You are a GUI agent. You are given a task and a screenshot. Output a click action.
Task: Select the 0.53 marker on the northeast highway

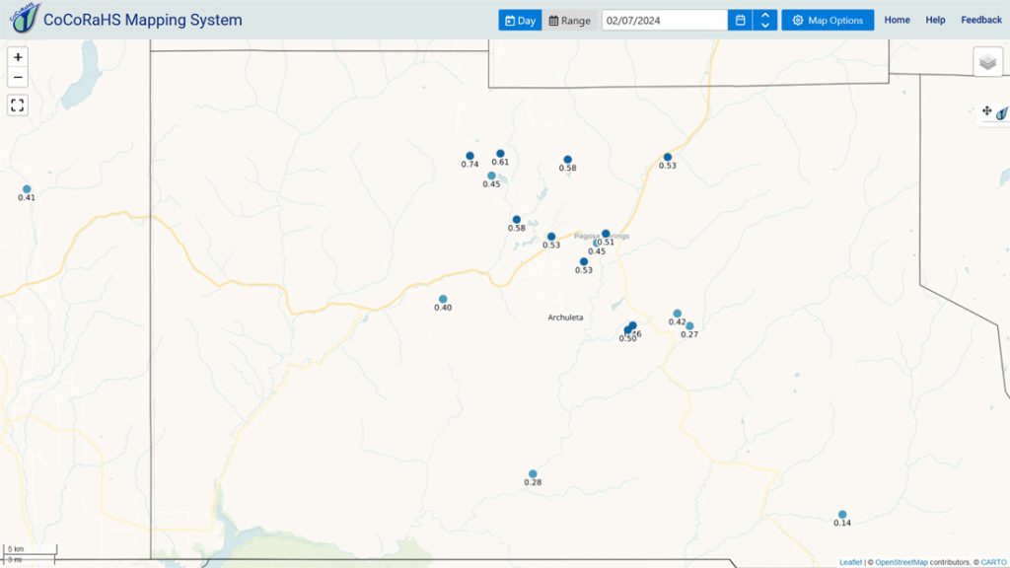coord(668,157)
